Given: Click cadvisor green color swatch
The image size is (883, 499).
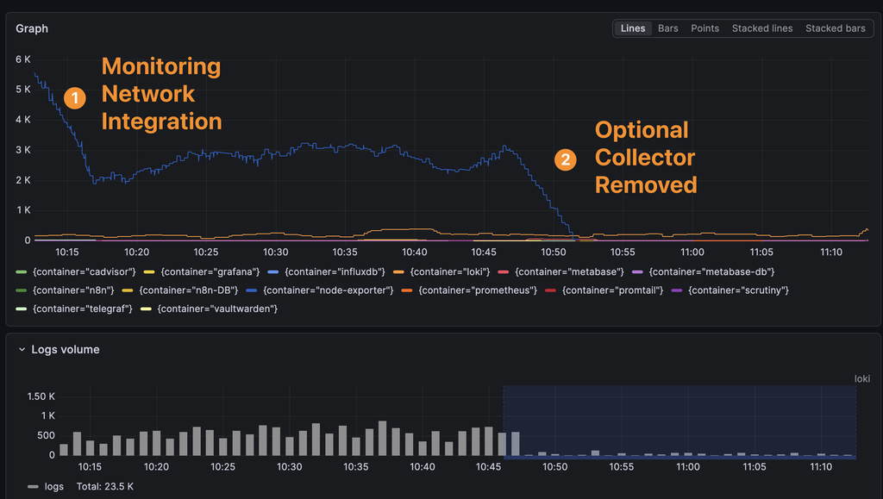Looking at the screenshot, I should click(x=22, y=271).
